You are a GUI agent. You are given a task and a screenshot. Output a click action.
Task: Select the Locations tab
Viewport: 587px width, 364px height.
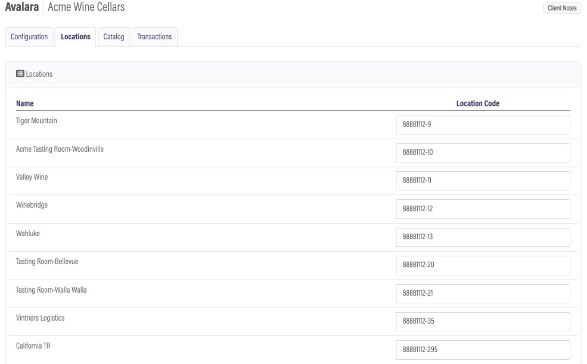[x=76, y=37]
